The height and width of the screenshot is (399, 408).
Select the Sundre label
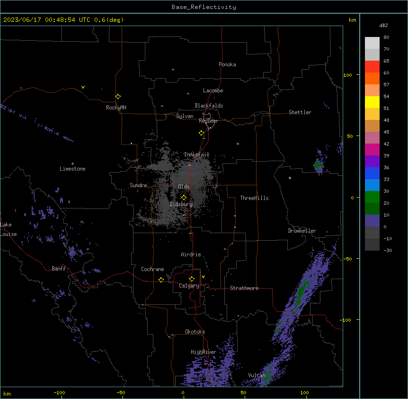coord(138,185)
